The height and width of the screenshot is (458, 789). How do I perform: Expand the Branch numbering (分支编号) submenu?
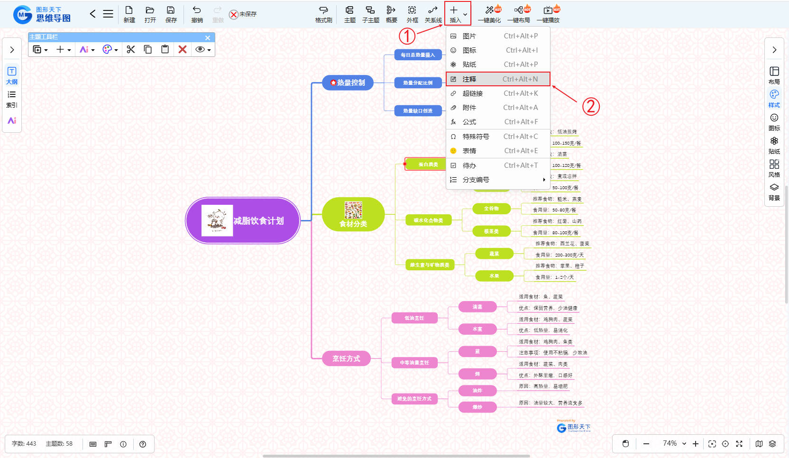coord(497,180)
